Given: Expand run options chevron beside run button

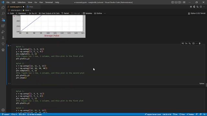Looking at the screenshot, I should [11, 46].
